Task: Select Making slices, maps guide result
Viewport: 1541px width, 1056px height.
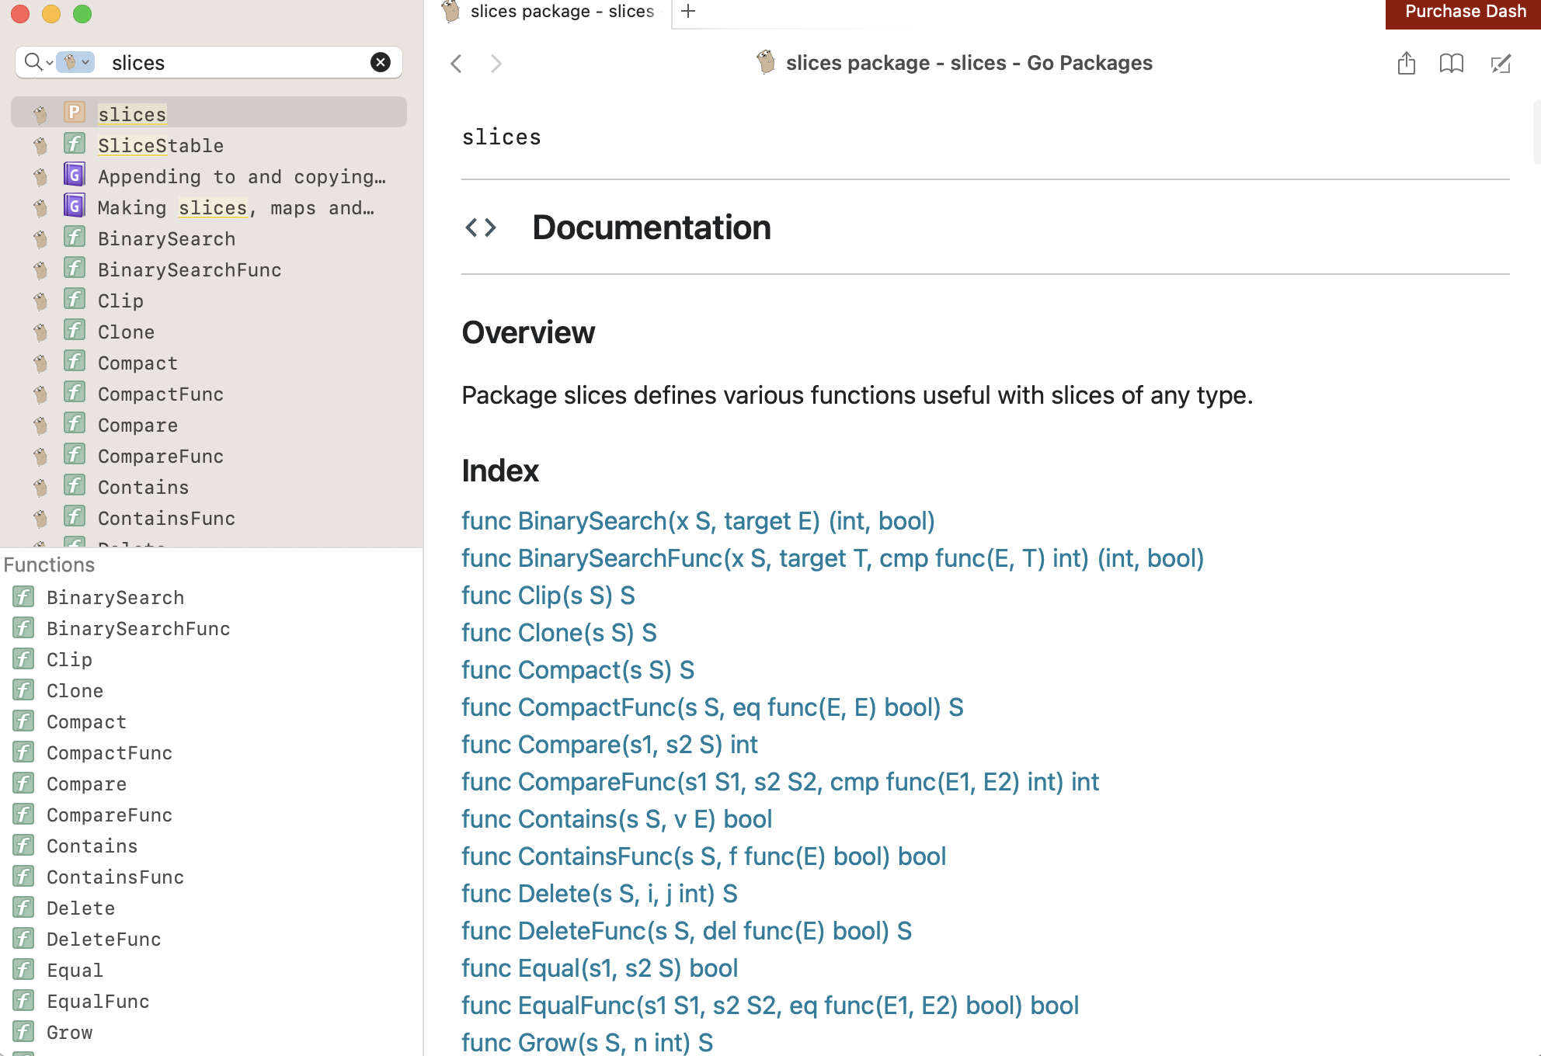Action: point(235,208)
